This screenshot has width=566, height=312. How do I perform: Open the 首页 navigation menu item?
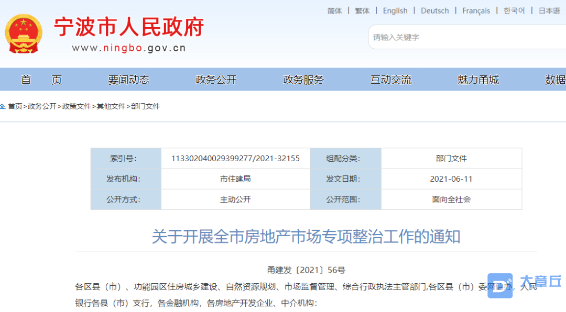(x=41, y=80)
